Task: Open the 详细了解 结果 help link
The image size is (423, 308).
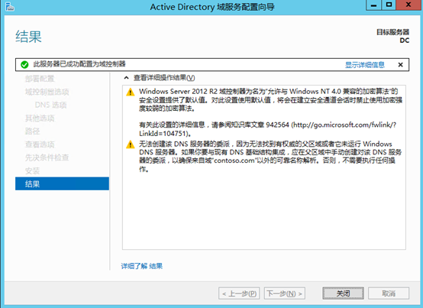Action: coord(142,266)
